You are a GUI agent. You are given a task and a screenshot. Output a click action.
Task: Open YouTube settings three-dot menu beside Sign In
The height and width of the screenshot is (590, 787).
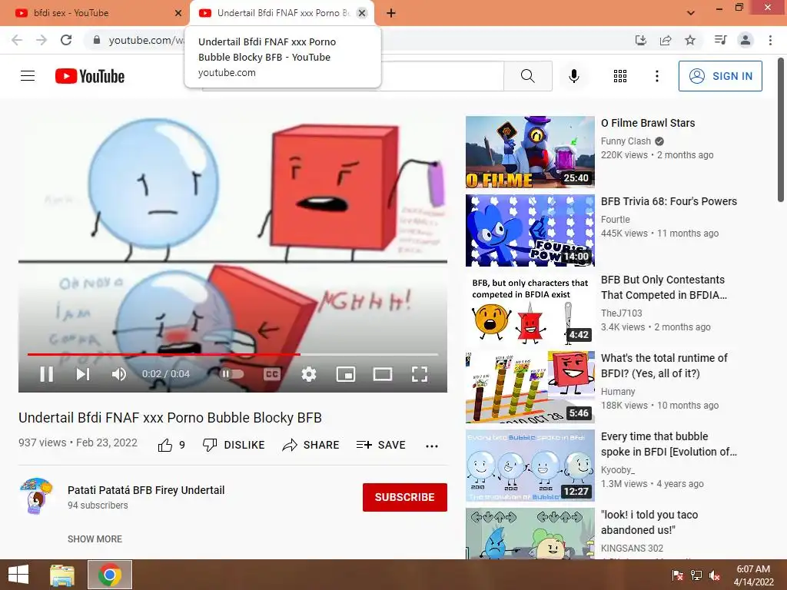(x=656, y=76)
